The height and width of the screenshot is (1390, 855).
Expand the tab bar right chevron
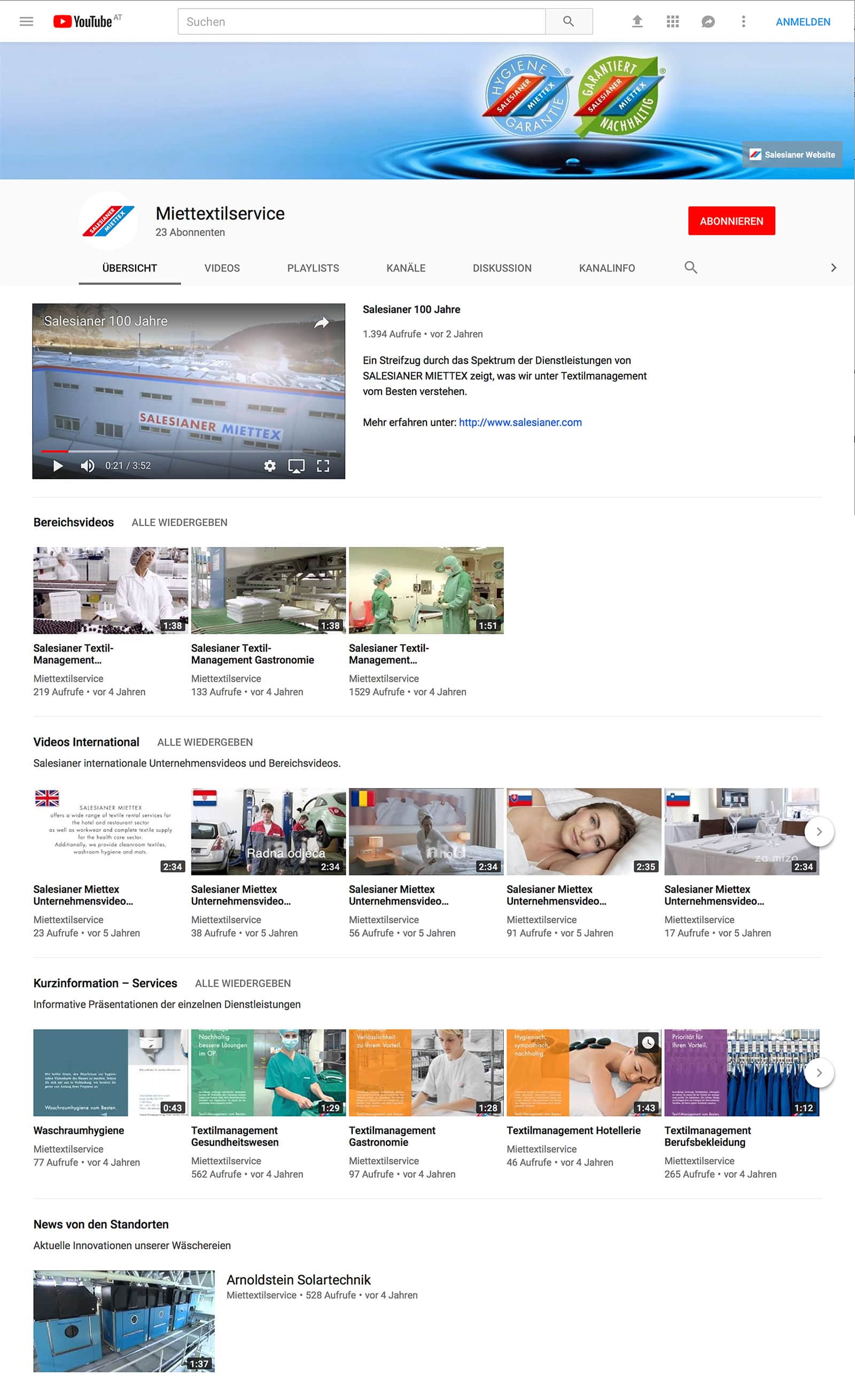[x=833, y=268]
